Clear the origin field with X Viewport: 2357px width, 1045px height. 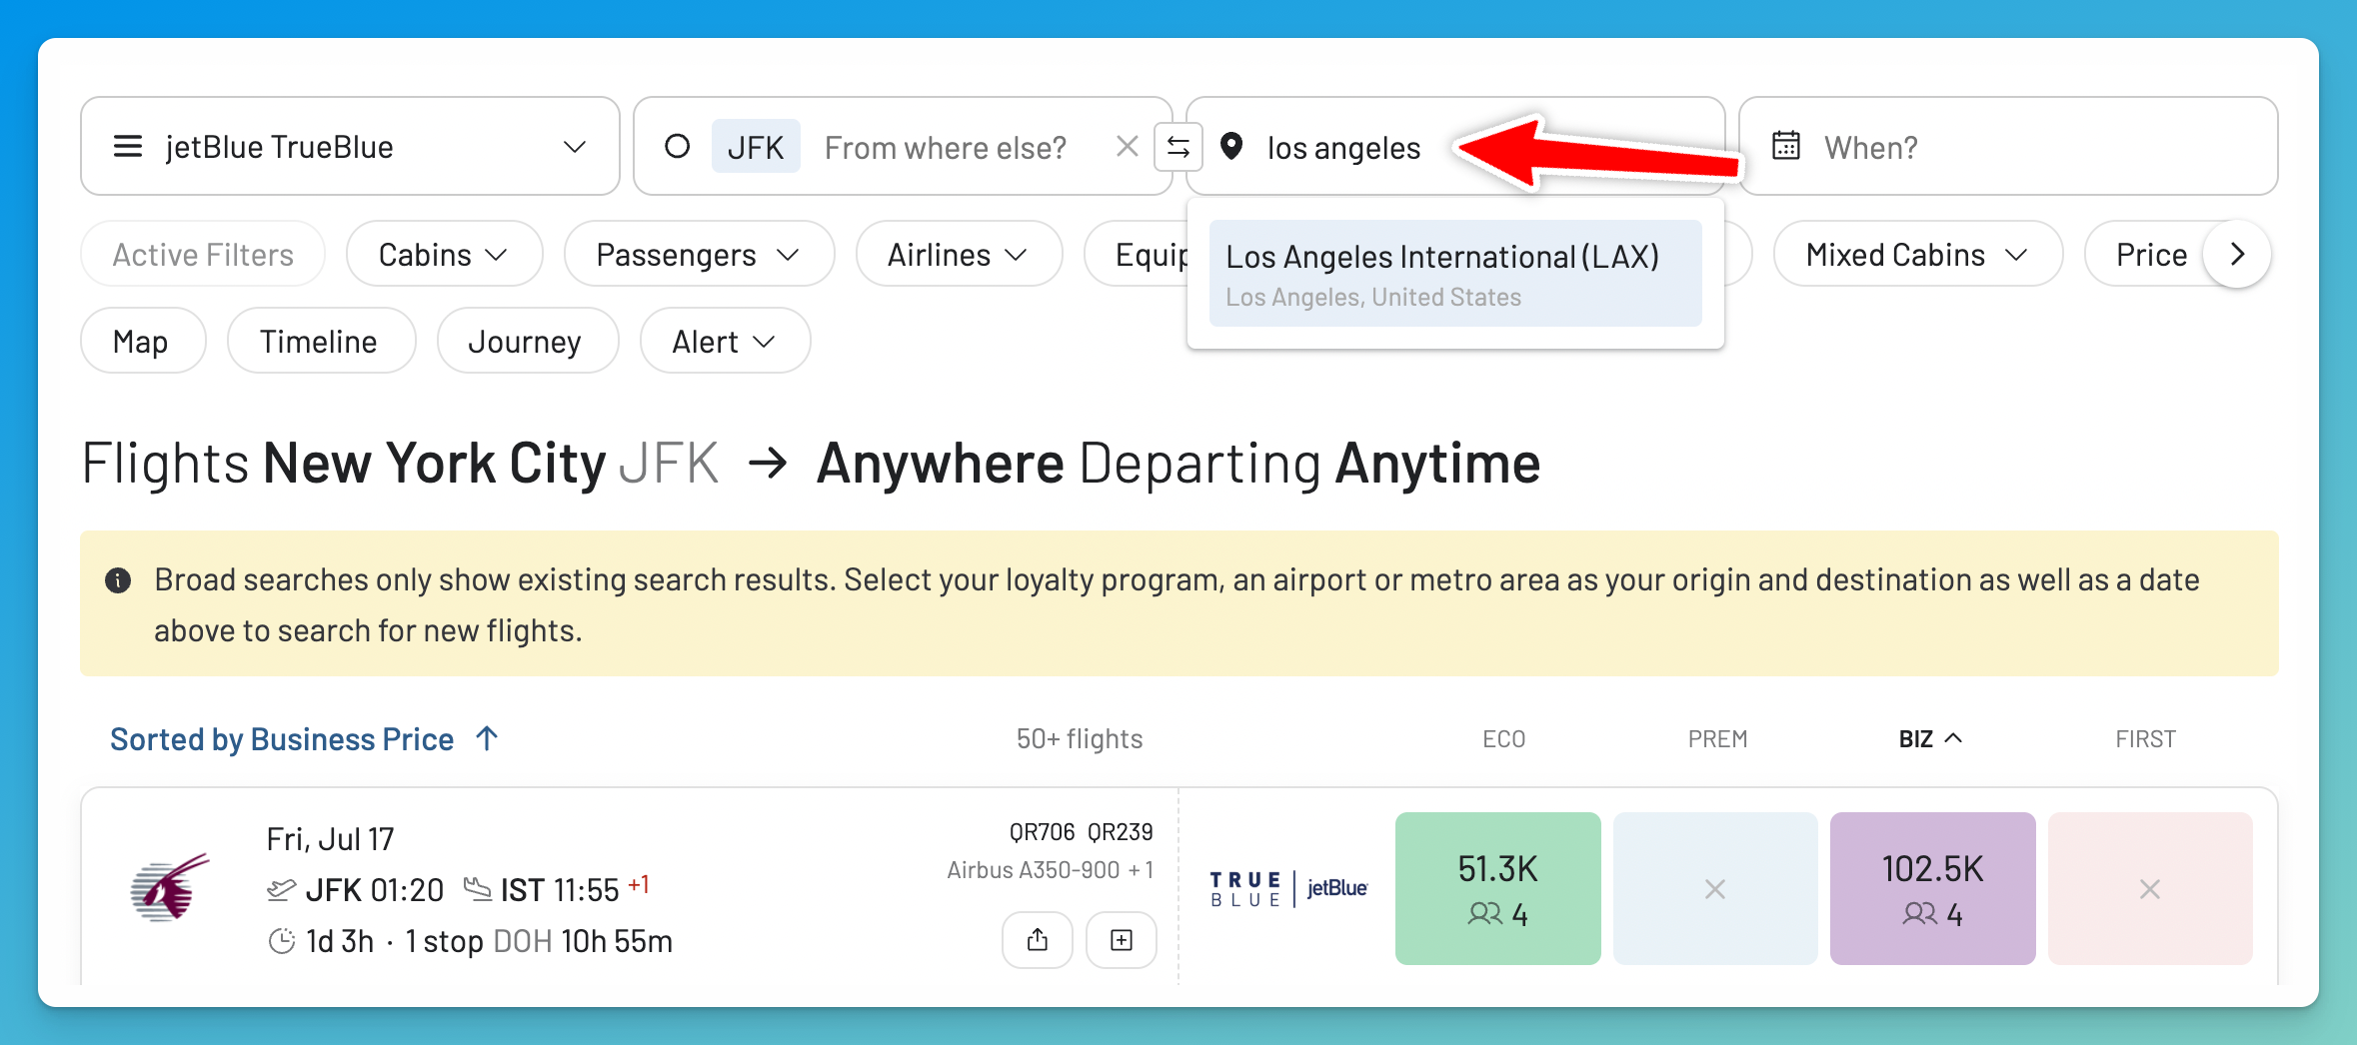click(1127, 147)
